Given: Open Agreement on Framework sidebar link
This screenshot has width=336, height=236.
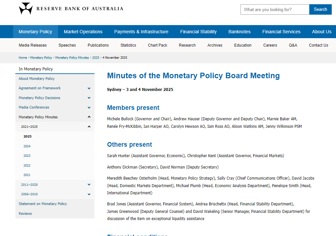Looking at the screenshot, I should pyautogui.click(x=40, y=88).
